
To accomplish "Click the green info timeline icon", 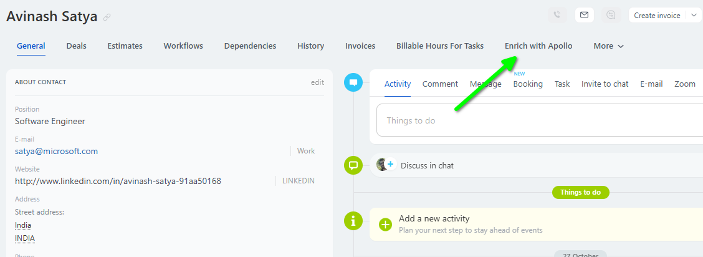I will point(353,220).
